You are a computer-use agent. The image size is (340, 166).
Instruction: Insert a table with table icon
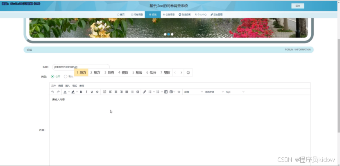(171, 92)
